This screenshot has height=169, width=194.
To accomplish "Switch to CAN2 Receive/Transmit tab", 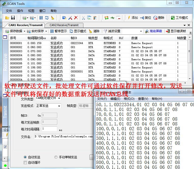I will point(64,25).
